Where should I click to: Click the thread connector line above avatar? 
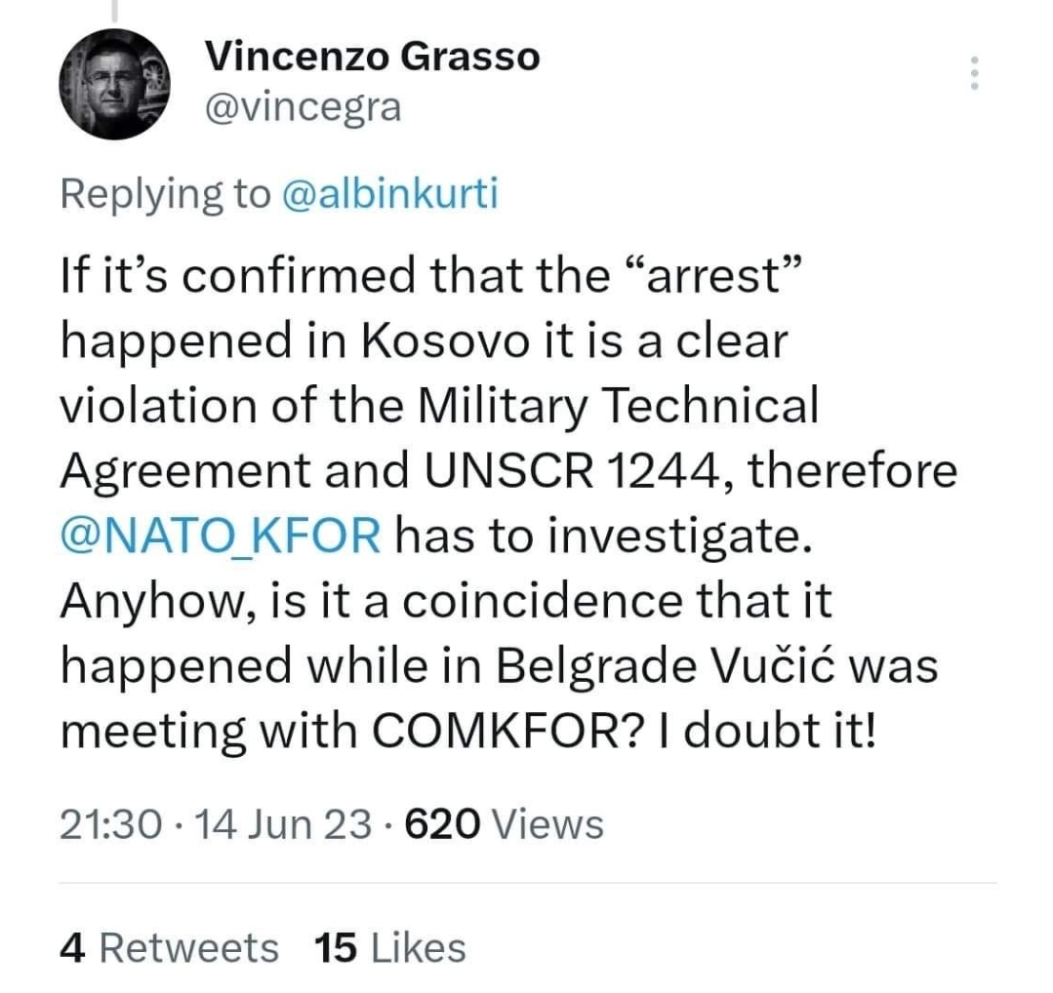tap(115, 10)
